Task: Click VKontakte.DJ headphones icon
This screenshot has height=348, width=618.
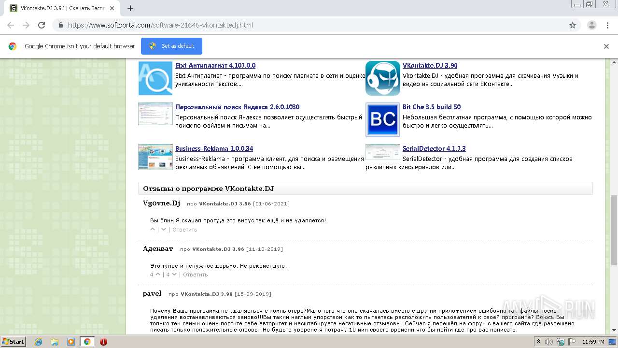Action: (x=383, y=78)
